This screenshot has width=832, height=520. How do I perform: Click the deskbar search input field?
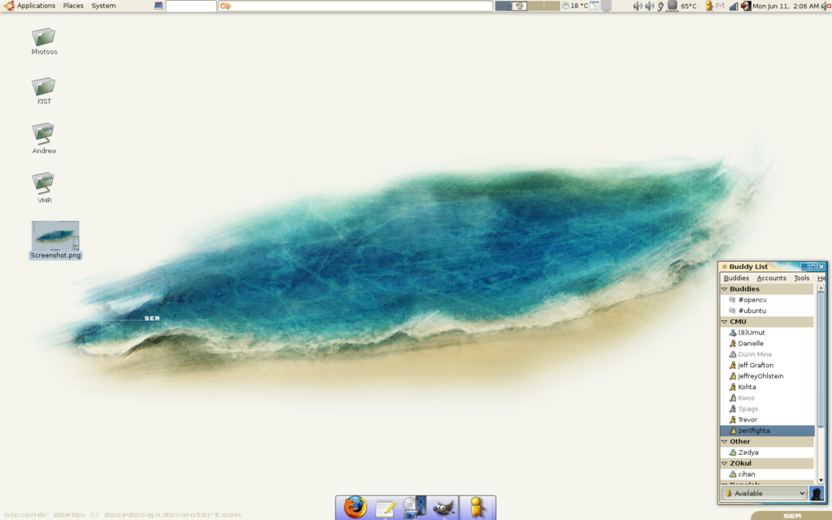(x=356, y=6)
